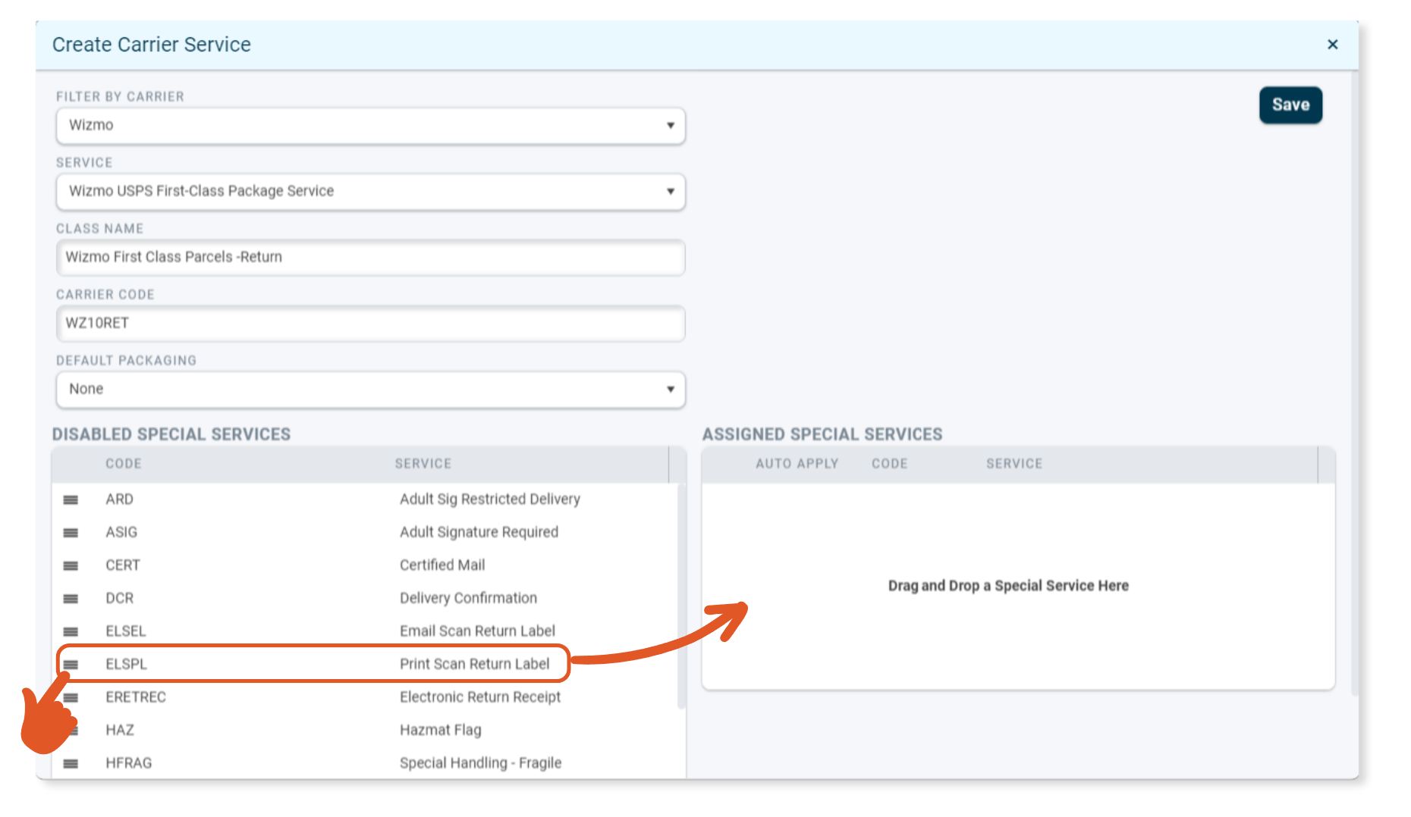
Task: Click the drag handle next to HAZ Hazmat Flag
Action: [71, 730]
